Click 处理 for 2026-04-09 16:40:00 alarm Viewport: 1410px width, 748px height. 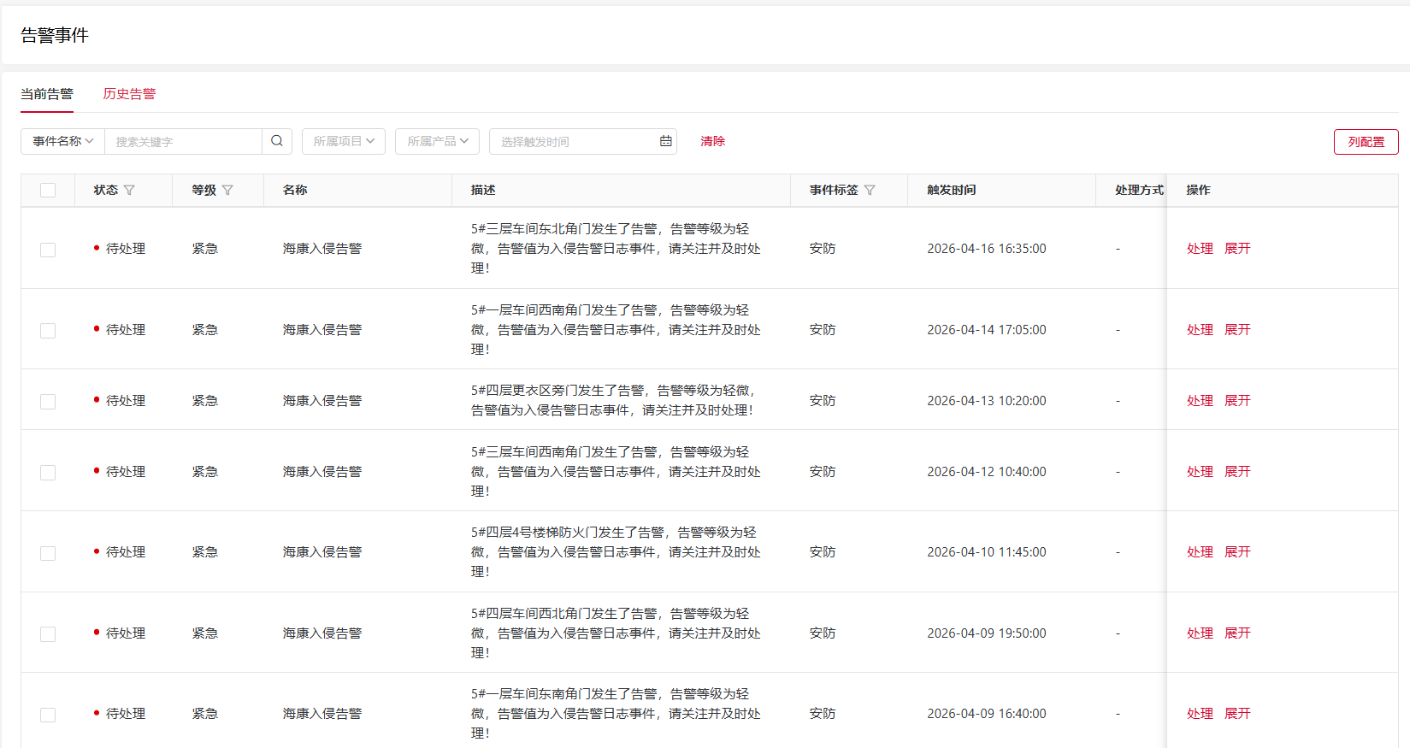(x=1200, y=714)
